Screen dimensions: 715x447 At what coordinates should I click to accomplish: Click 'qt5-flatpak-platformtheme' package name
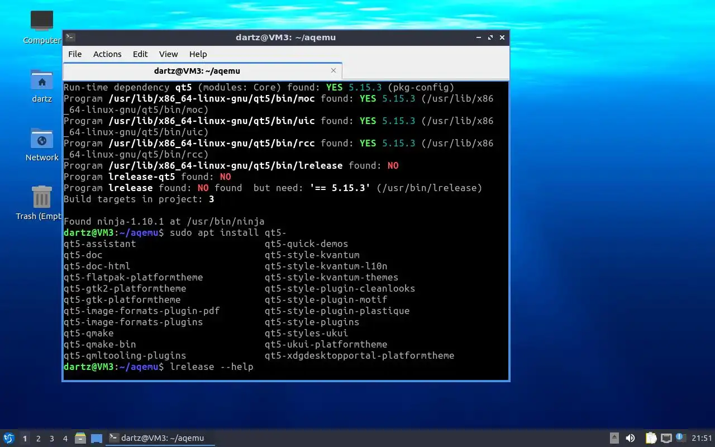coord(134,278)
